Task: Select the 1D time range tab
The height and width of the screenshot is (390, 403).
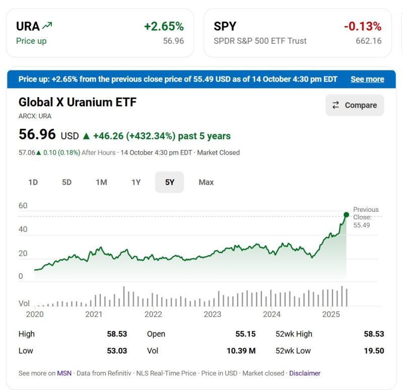Action: (x=32, y=182)
